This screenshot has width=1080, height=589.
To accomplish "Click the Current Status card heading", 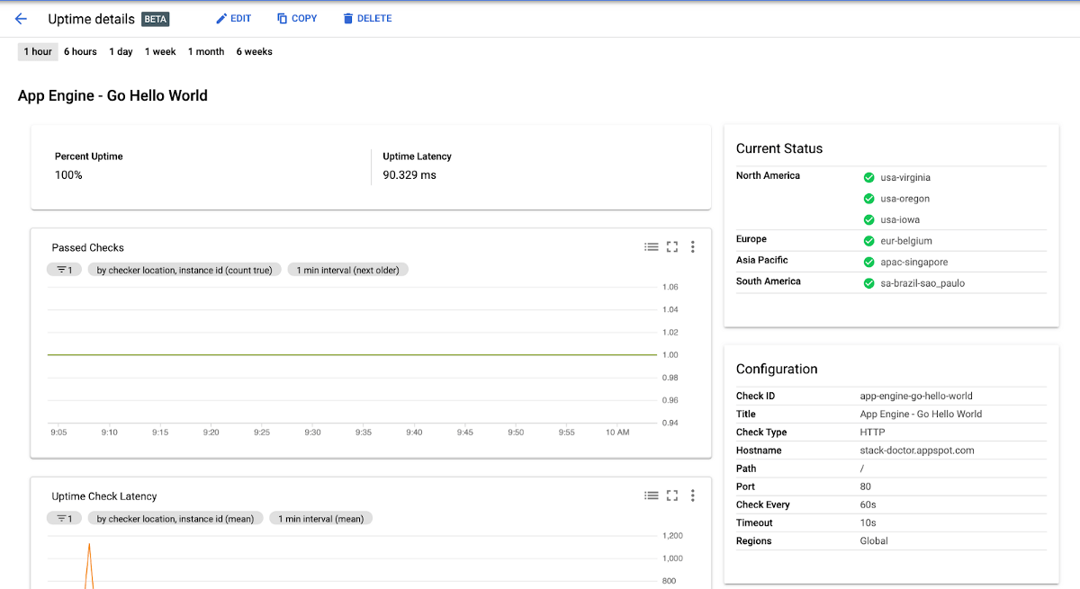I will point(779,148).
